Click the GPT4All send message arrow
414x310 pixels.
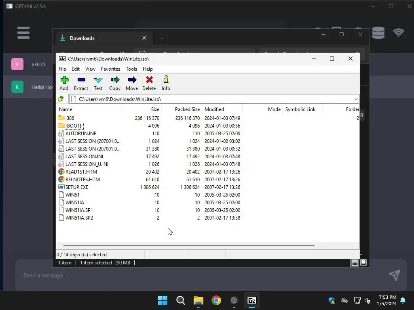click(395, 275)
